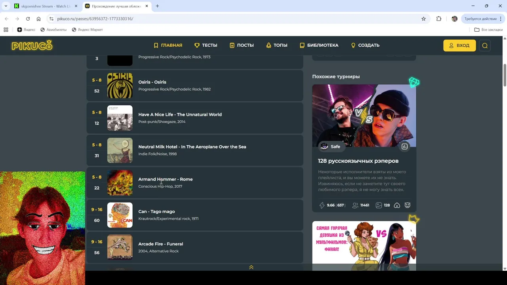This screenshot has width=507, height=285.
Task: Click 'Conscious Hip-Hop, 2017' text
Action: tap(160, 186)
